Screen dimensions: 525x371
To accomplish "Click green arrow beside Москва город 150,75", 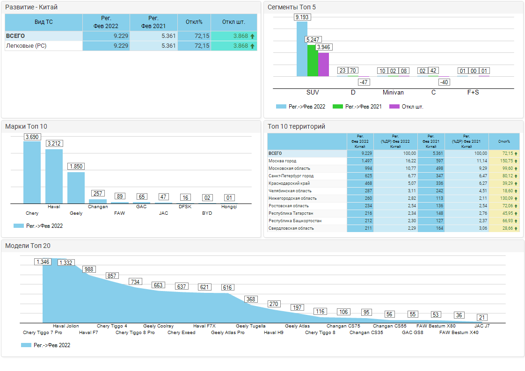I will 516,161.
